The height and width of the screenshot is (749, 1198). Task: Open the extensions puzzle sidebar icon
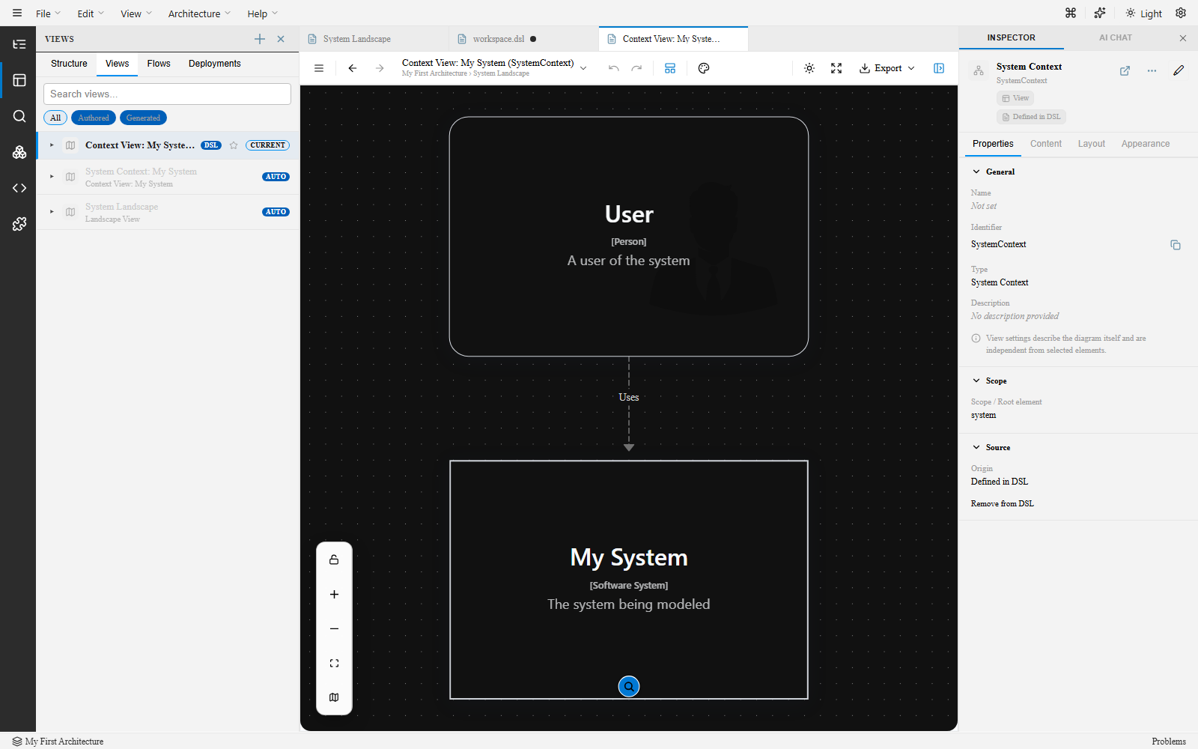click(x=19, y=224)
